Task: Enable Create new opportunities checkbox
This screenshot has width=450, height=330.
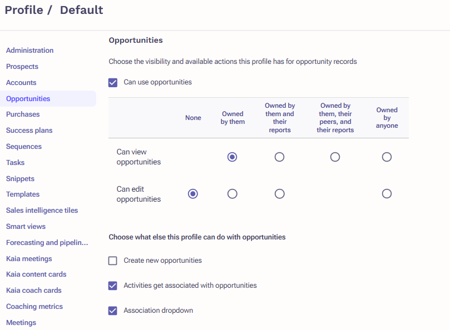Action: click(x=113, y=261)
